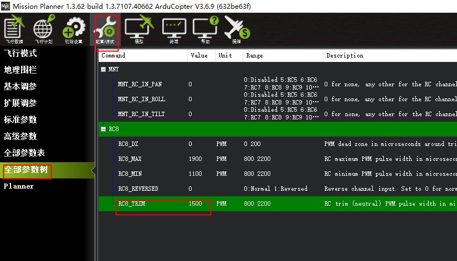The width and height of the screenshot is (457, 261).
Task: Open the Config/Tuning (配置/调试) wrench icon
Action: (105, 30)
